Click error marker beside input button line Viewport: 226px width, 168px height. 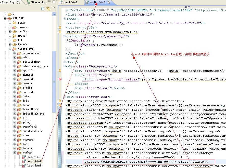pyautogui.click(x=60, y=79)
